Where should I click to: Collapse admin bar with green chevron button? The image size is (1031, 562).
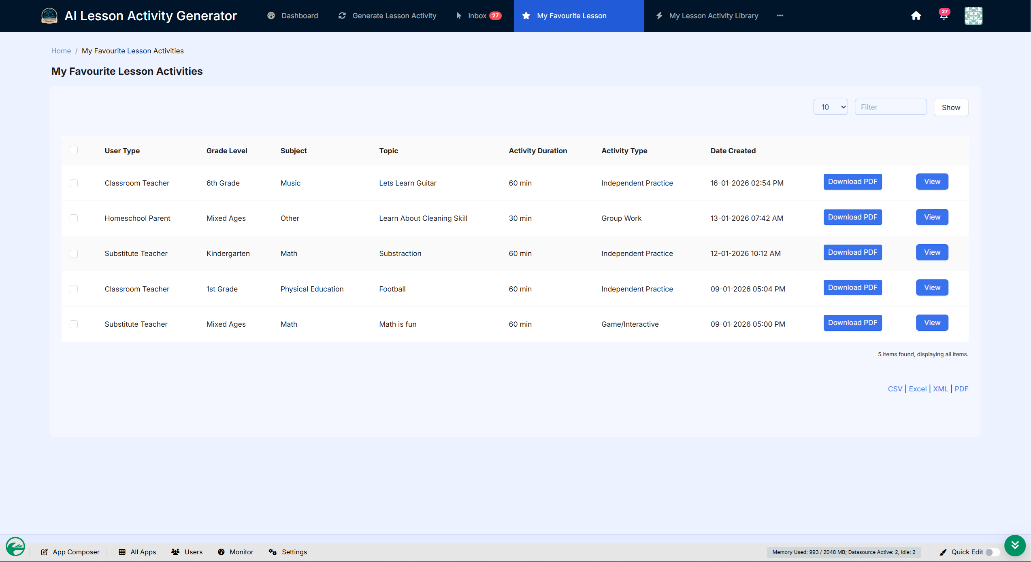point(1014,545)
